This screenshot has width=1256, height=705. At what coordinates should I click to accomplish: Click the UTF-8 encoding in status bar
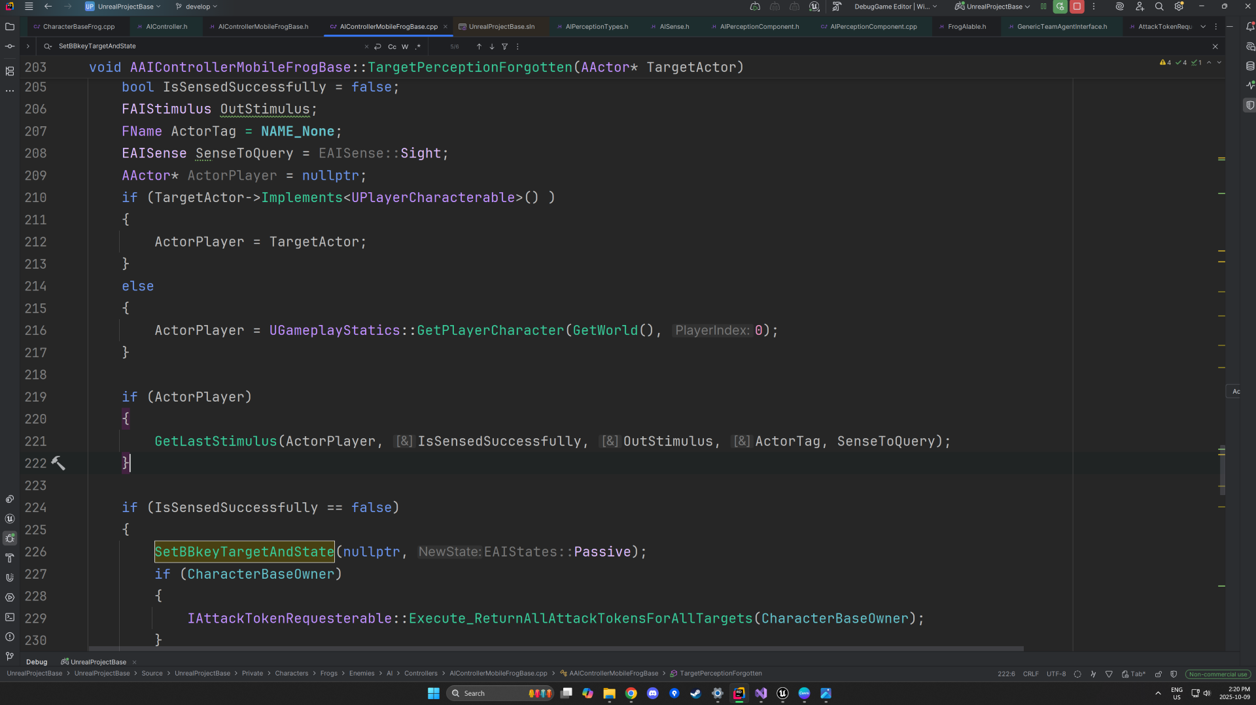(x=1056, y=674)
